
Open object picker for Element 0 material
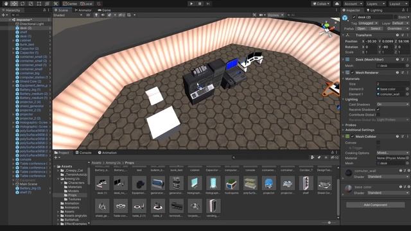pos(407,89)
